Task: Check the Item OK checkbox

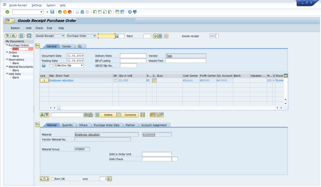Action: tap(53, 179)
